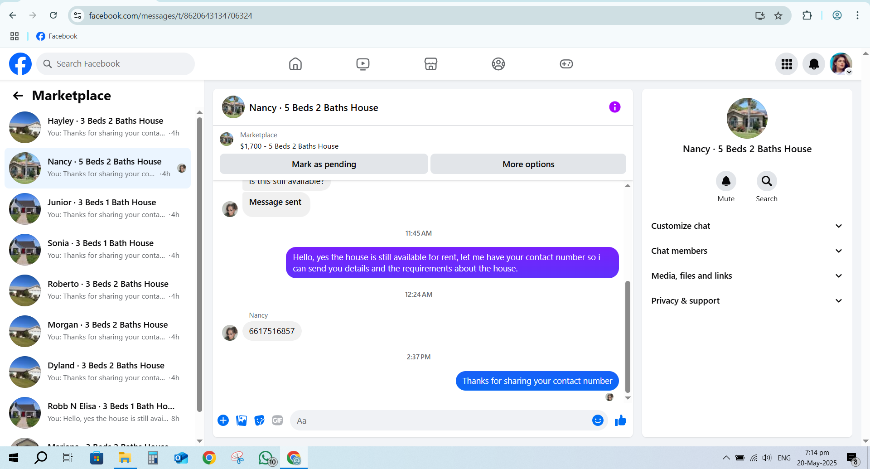Open Chrome extensions puzzle icon
Image resolution: width=870 pixels, height=469 pixels.
[807, 15]
